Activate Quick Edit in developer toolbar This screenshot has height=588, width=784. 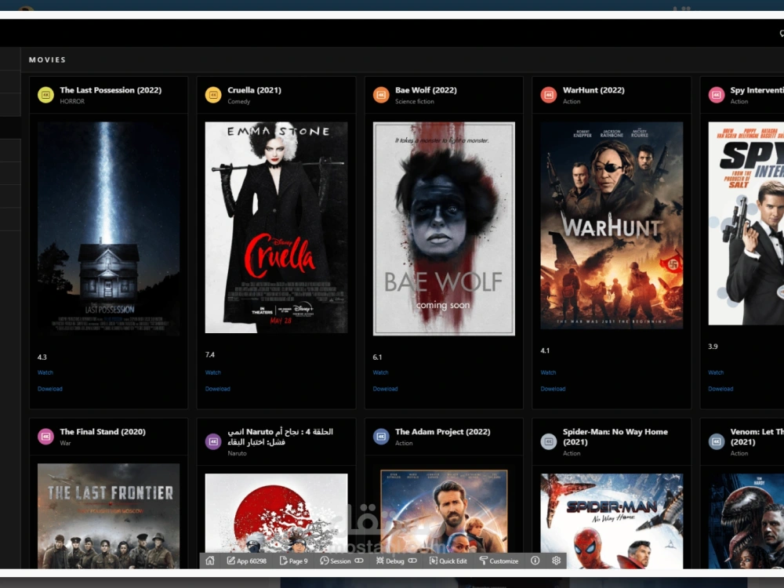448,561
